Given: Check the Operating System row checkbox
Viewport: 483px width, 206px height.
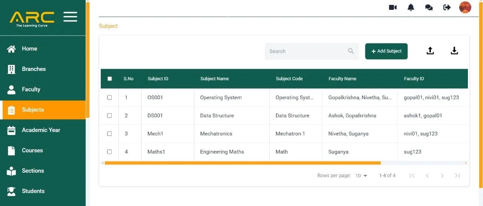Looking at the screenshot, I should click(109, 97).
